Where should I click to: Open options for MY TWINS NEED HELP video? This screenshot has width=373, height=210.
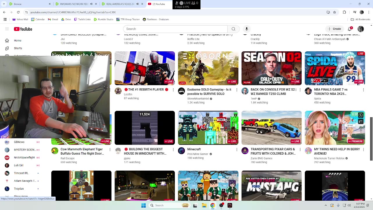[363, 149]
